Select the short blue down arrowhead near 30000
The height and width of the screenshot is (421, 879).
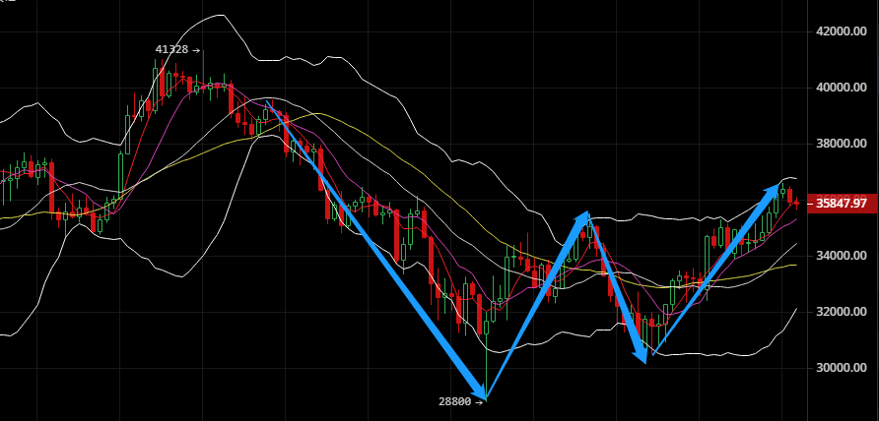641,354
